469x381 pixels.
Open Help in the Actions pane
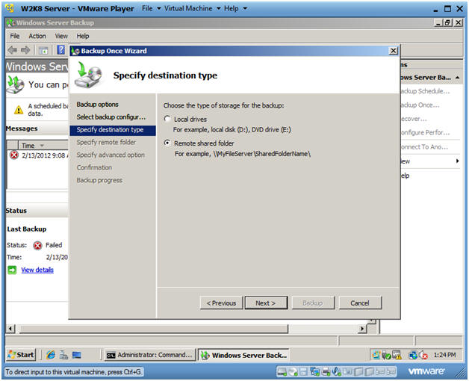(405, 176)
